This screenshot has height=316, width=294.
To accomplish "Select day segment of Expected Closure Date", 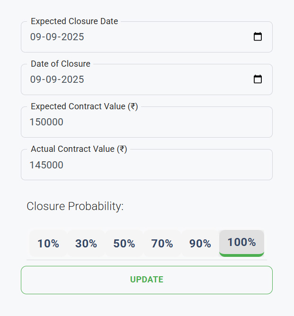I will coord(36,37).
